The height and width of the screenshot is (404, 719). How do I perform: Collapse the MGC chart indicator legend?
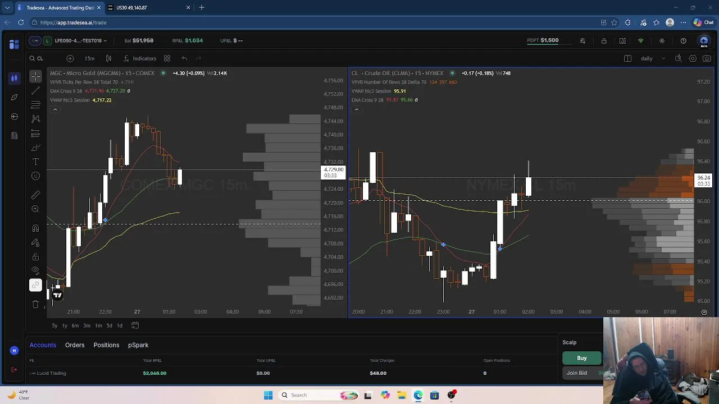(x=55, y=109)
